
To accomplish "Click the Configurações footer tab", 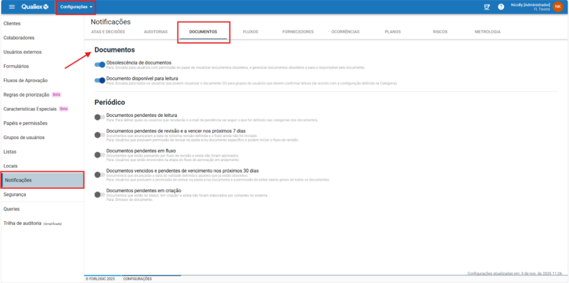I will point(137,279).
